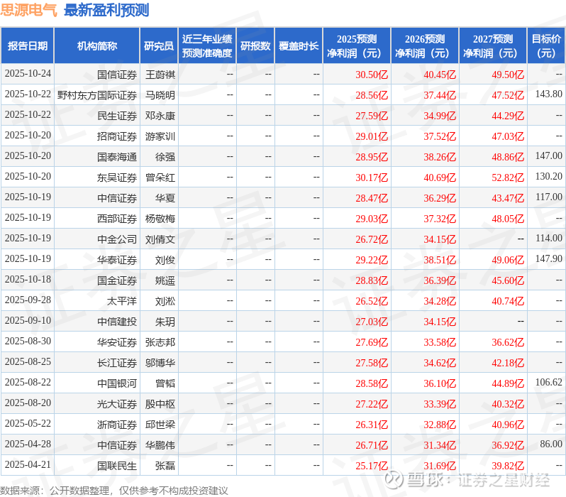The height and width of the screenshot is (497, 566).
Task: Click the 52.82亿 2027 profit value
Action: [x=508, y=177]
